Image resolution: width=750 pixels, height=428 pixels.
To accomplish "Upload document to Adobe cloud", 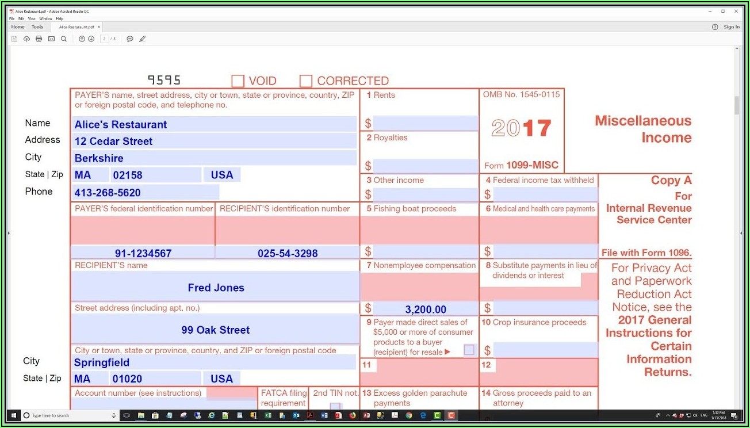I will 26,39.
